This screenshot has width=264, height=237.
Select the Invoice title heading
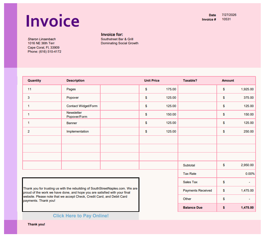point(52,21)
